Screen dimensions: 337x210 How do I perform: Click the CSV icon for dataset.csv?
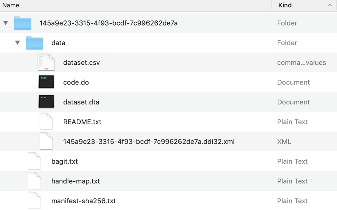(46, 62)
